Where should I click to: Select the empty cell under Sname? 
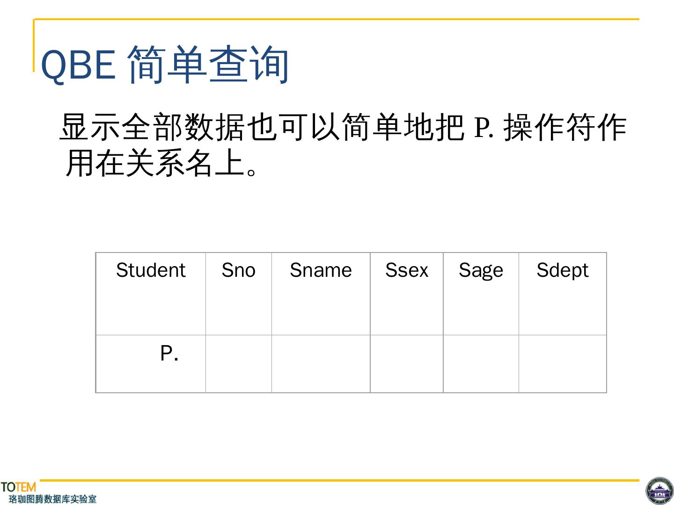pyautogui.click(x=321, y=364)
